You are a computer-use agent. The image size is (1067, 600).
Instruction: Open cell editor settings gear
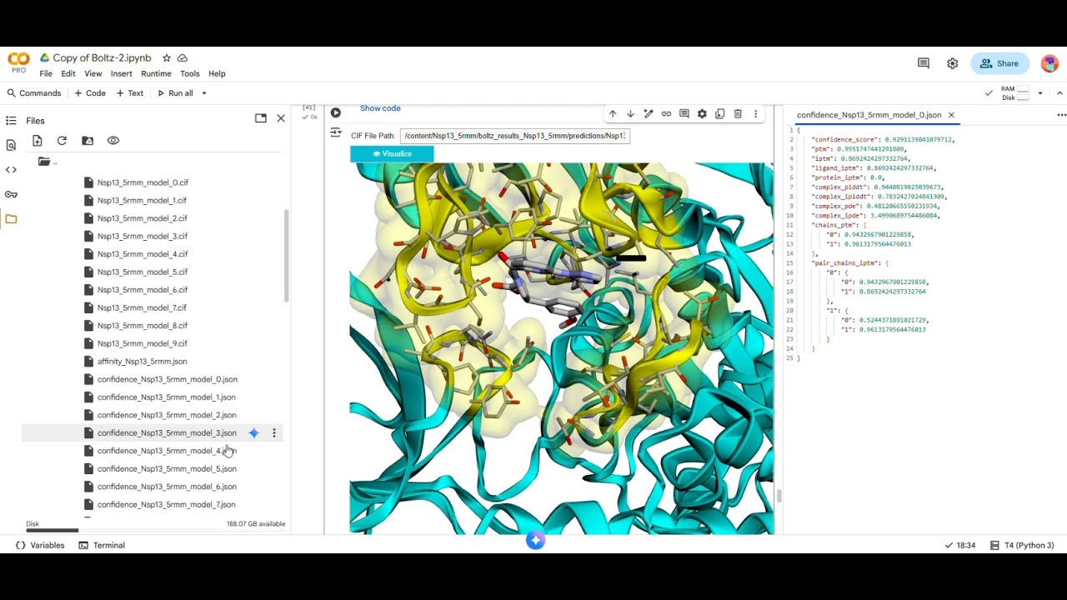coord(702,114)
